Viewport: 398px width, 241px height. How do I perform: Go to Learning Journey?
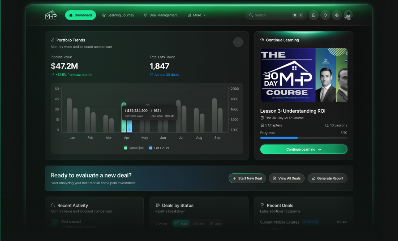(118, 15)
